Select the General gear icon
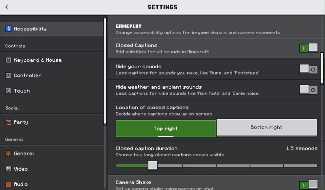 8,153
